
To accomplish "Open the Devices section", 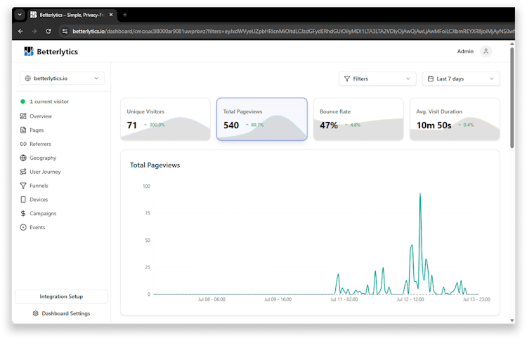I will pyautogui.click(x=39, y=200).
